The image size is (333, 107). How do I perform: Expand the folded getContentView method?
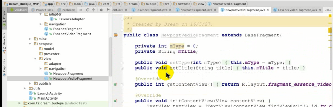tap(122, 84)
